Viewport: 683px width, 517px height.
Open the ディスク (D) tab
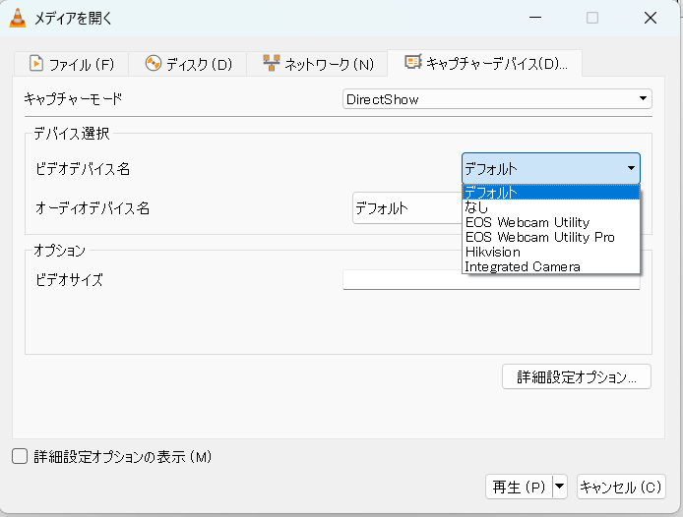click(x=188, y=65)
